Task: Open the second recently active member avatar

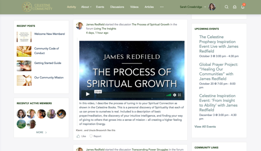Action: coord(31,114)
